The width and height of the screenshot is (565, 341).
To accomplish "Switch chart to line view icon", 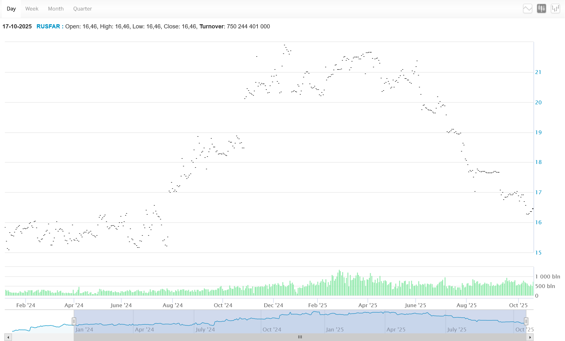I will pos(528,9).
